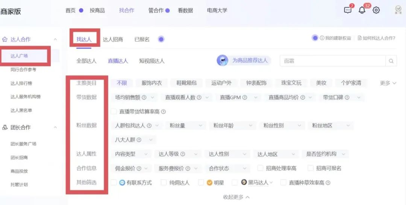Open the 达人地区 dropdown
The width and height of the screenshot is (406, 205).
(x=276, y=154)
